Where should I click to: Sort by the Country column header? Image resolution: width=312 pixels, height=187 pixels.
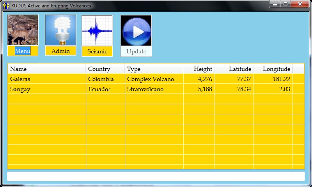point(105,69)
